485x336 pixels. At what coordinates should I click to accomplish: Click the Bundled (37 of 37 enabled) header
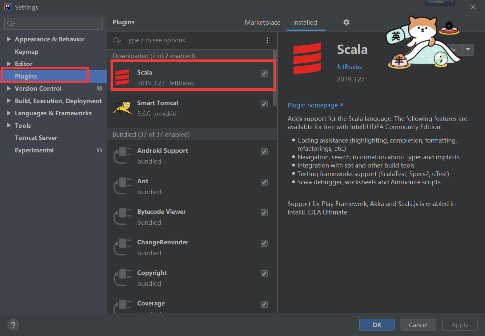(x=151, y=134)
